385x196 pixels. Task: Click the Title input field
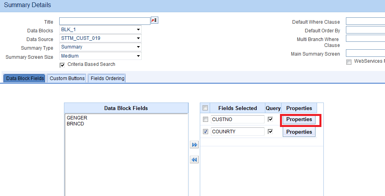105,21
